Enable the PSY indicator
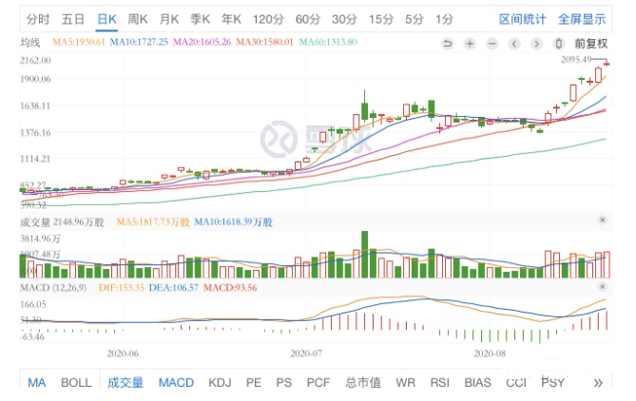This screenshot has width=636, height=401. tap(553, 383)
